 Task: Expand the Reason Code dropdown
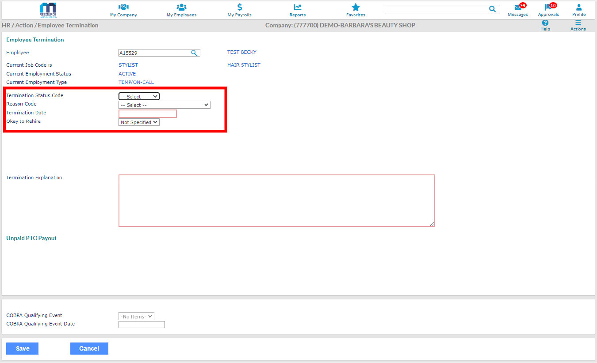[164, 105]
